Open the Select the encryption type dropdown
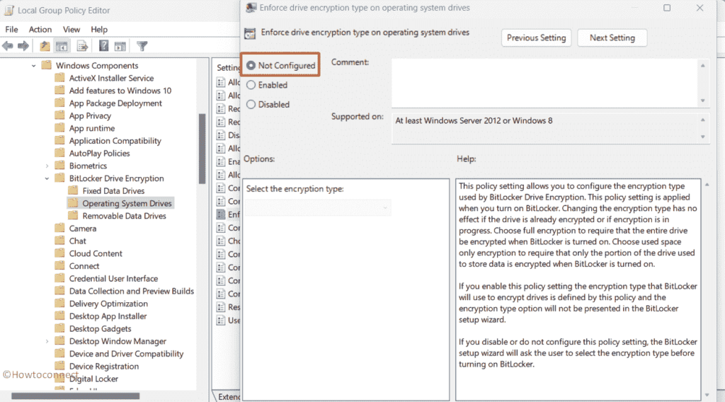 (318, 207)
